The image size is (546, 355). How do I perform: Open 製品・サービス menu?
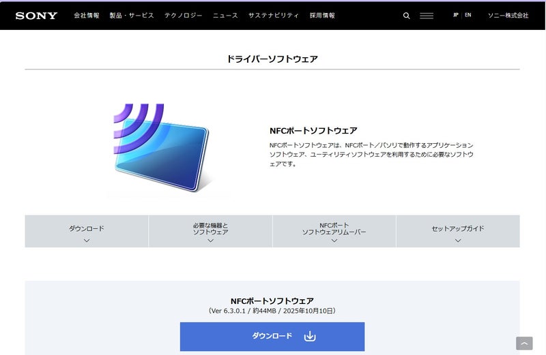[x=132, y=16]
